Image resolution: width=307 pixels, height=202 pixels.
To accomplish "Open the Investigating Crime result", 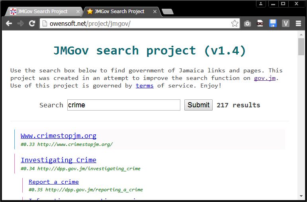I will point(59,160).
